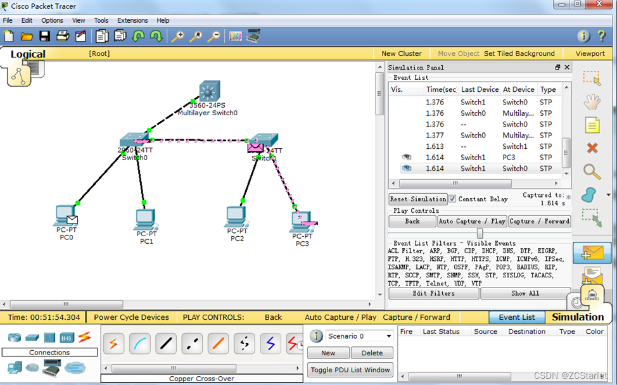Screen dimensions: 617x385
Task: Open a file with the folder icon
Action: tap(27, 37)
